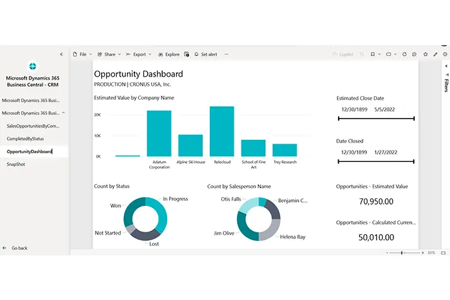This screenshot has width=450, height=300.
Task: Open the CompletedByStatus page
Action: point(25,139)
